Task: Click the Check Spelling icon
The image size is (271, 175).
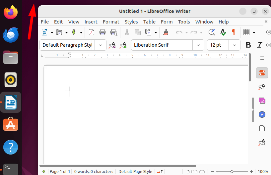Action: (223, 32)
